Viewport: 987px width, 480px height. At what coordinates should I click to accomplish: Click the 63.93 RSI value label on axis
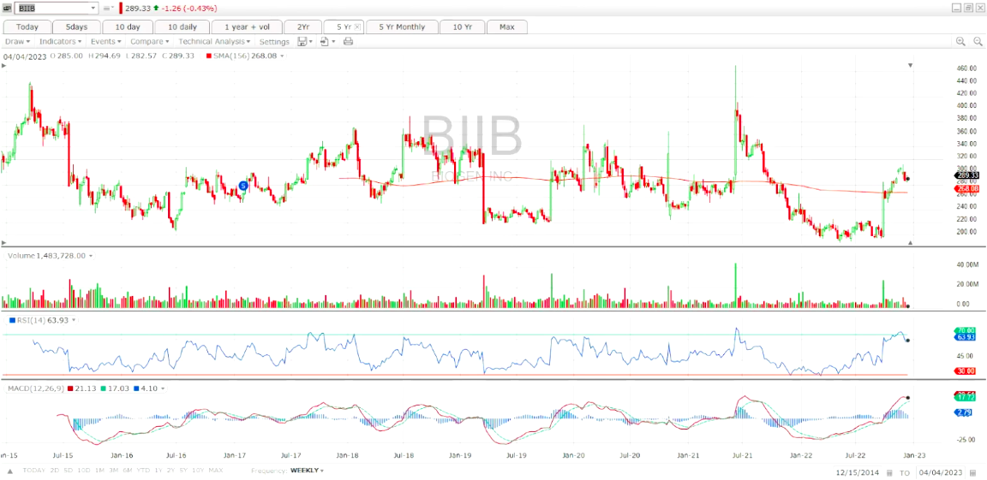966,337
